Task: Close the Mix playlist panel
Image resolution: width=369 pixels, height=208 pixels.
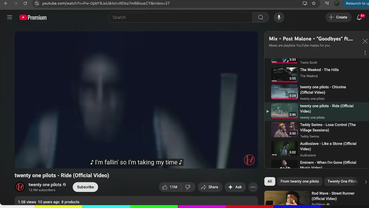Action: pyautogui.click(x=365, y=41)
